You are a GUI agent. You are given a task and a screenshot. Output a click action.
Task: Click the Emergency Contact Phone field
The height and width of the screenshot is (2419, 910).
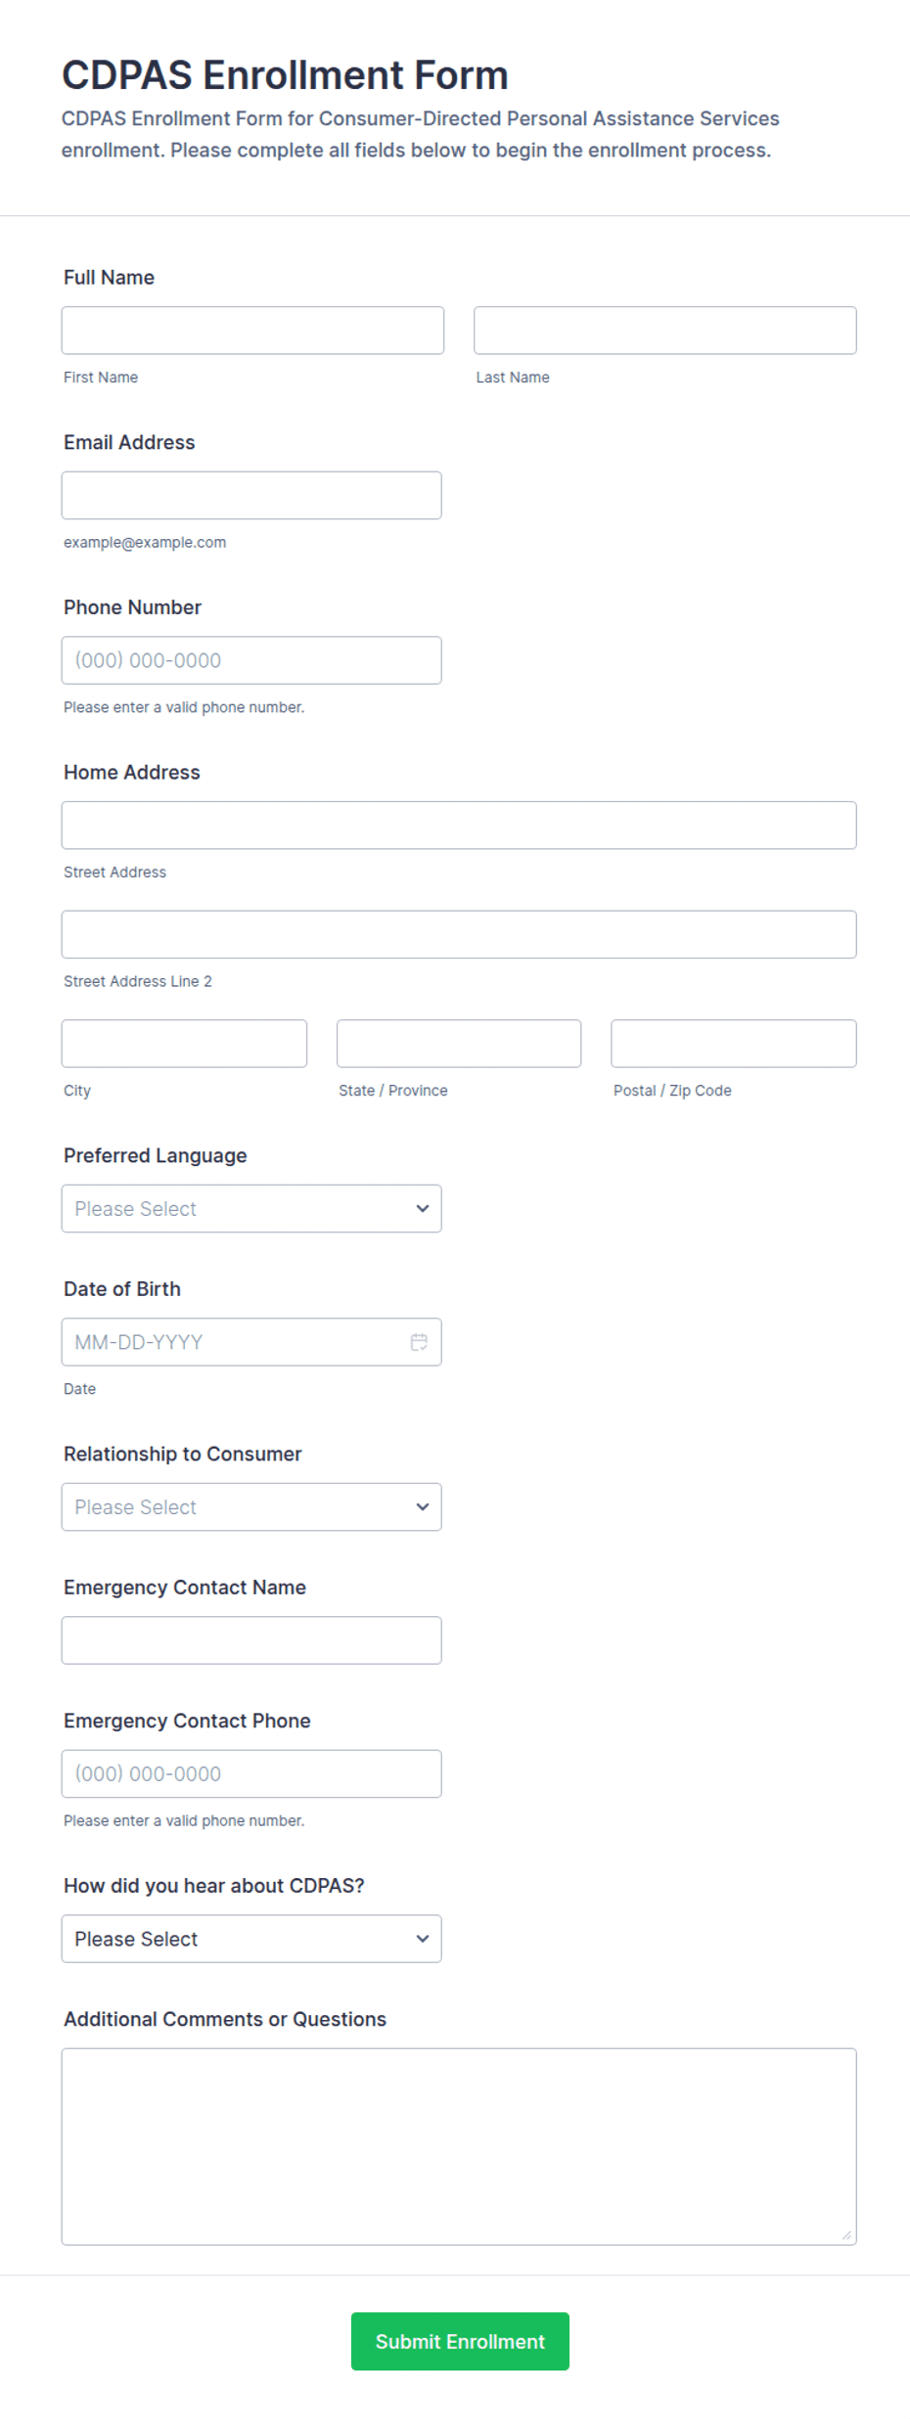[x=251, y=1774]
